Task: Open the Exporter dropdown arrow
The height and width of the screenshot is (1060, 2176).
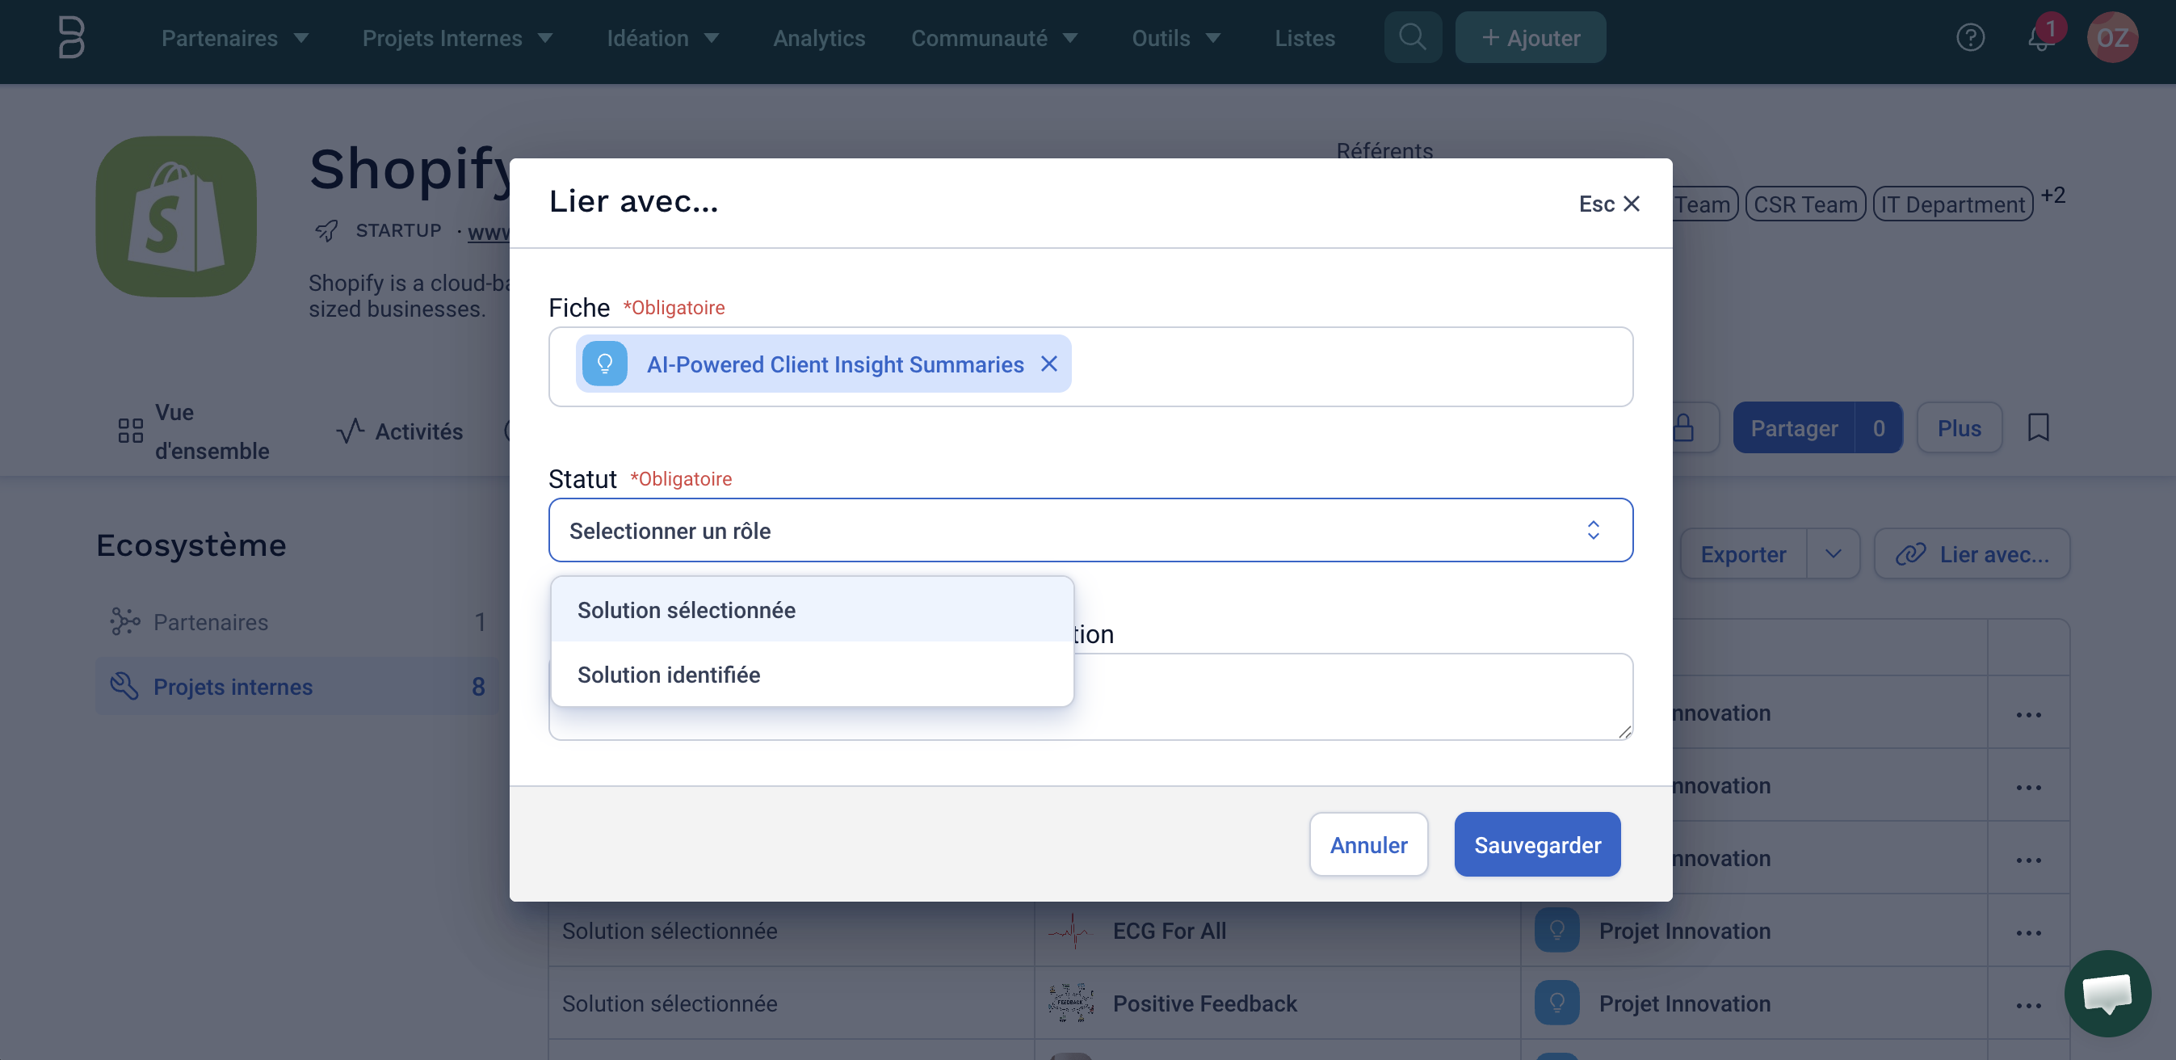Action: tap(1832, 554)
